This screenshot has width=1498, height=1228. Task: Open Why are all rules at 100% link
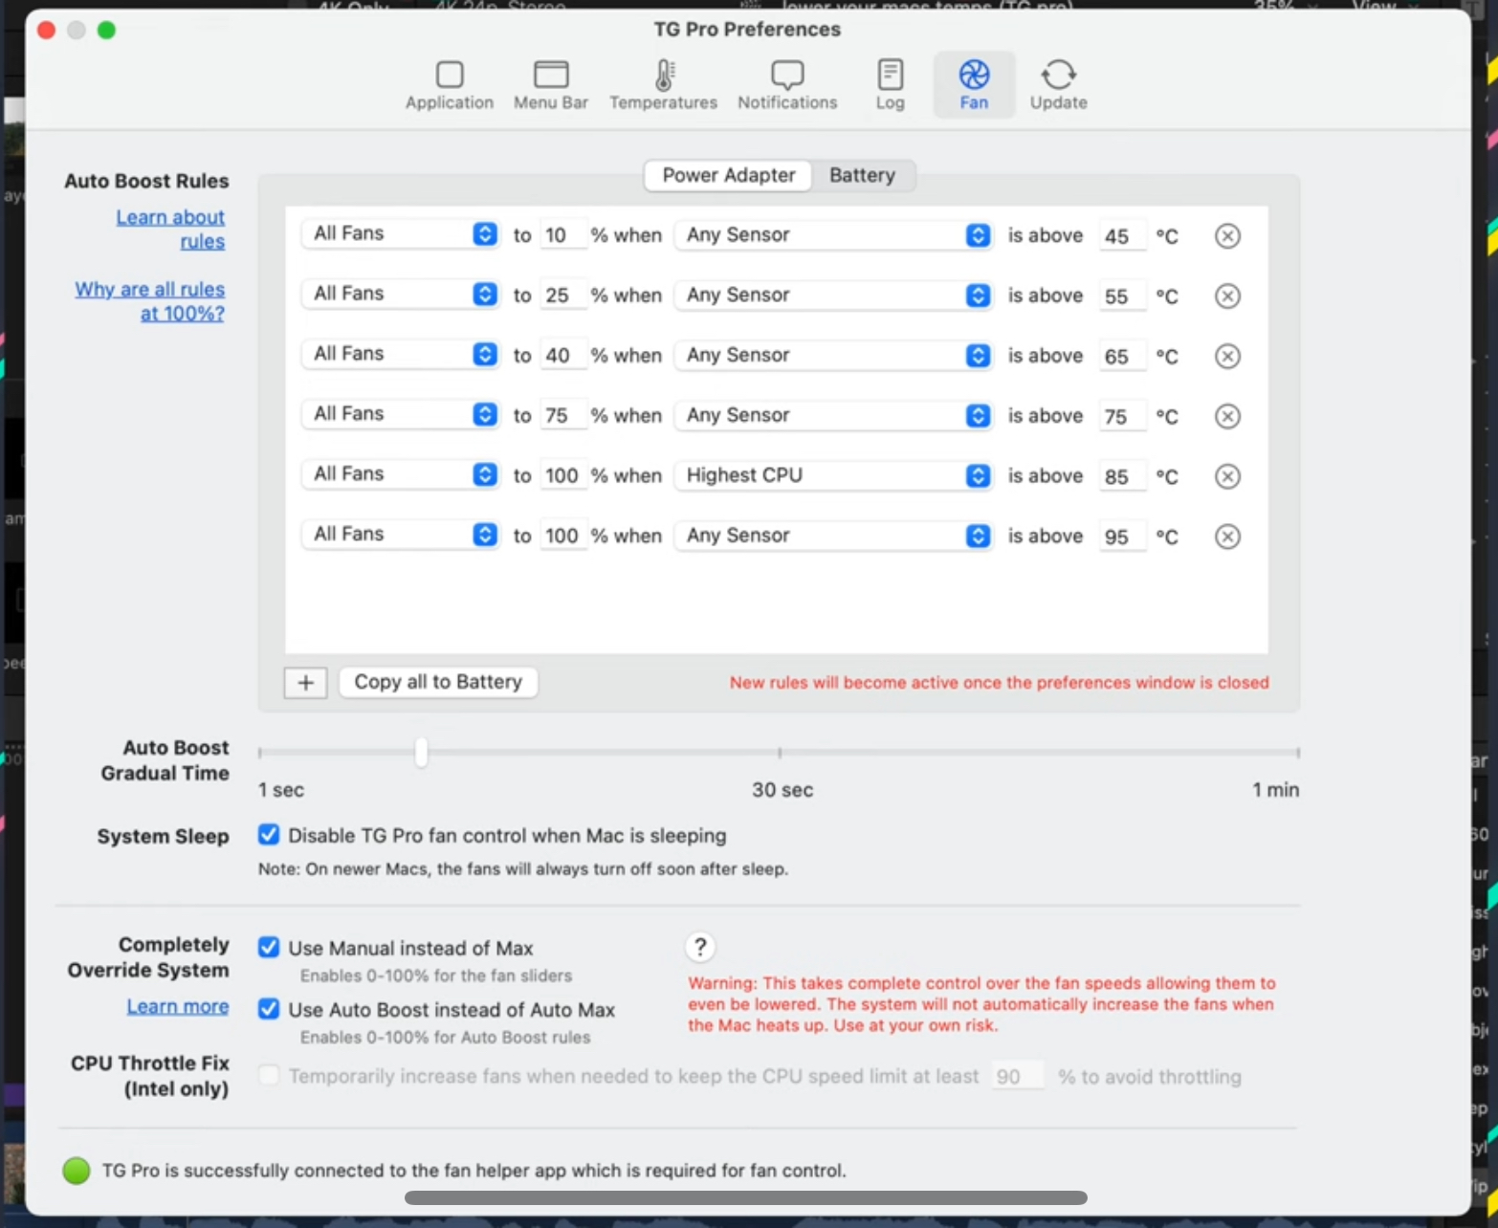[x=150, y=301]
